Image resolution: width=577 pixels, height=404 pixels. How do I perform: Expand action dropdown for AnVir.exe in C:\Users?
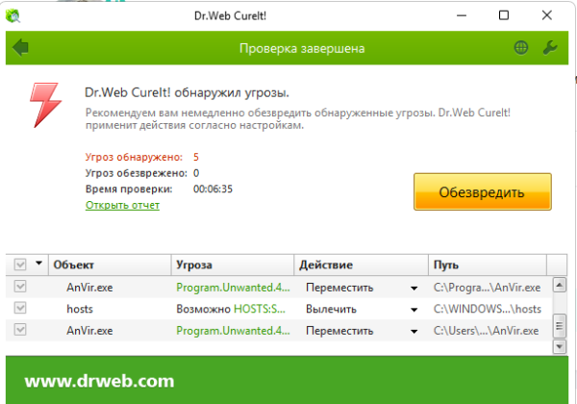(x=414, y=332)
